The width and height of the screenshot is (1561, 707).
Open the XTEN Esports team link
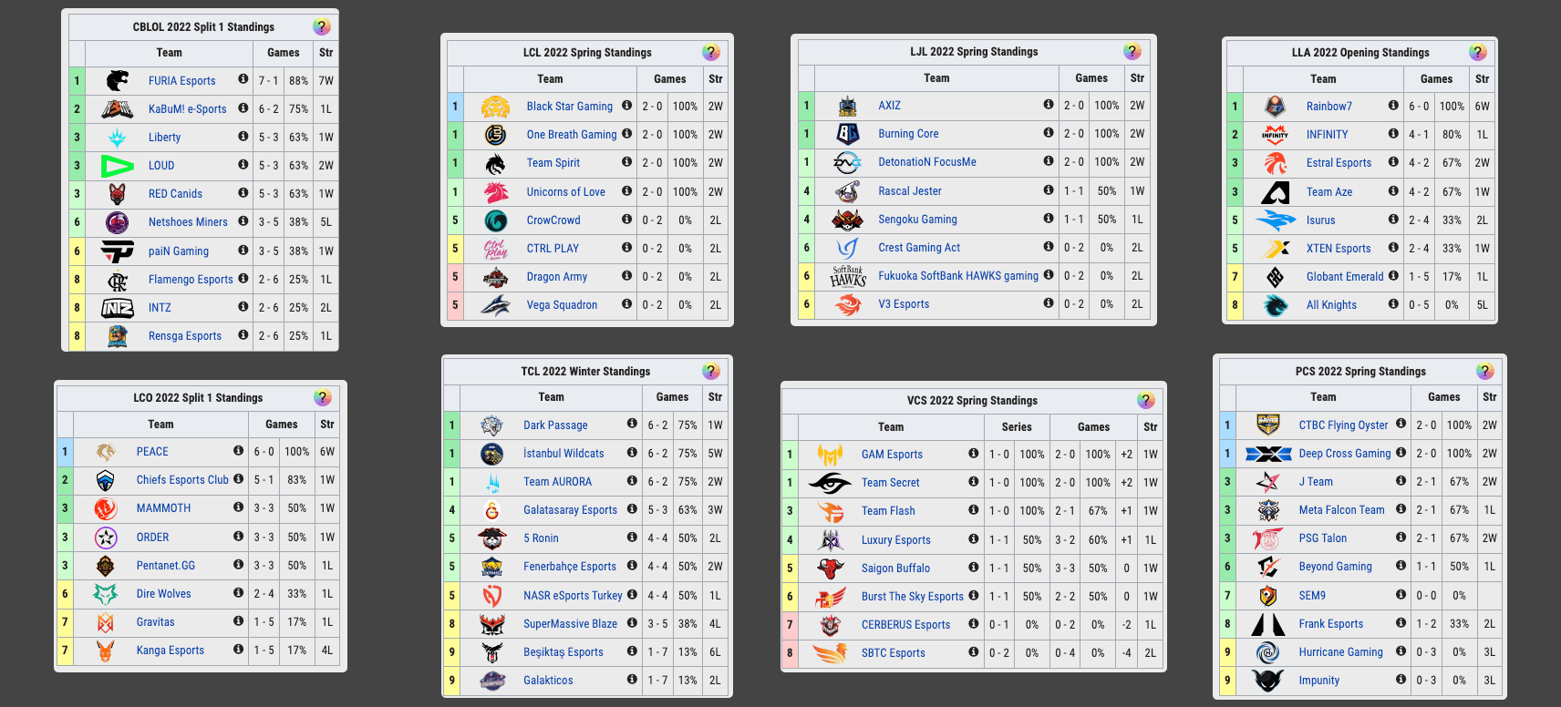click(x=1339, y=249)
